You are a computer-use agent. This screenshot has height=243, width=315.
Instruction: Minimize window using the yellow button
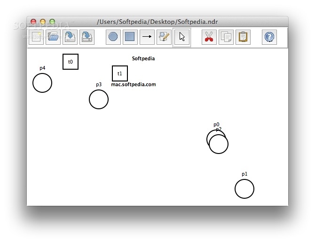43,22
